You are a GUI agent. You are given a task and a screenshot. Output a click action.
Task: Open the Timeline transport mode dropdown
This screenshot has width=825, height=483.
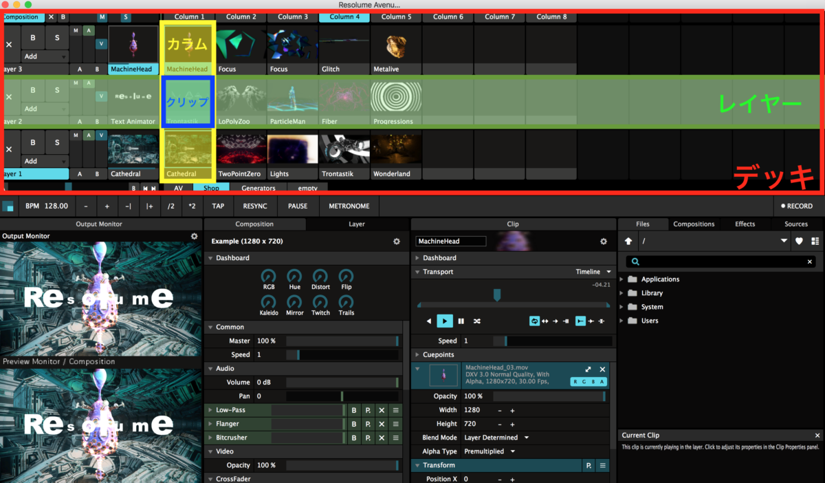[593, 272]
